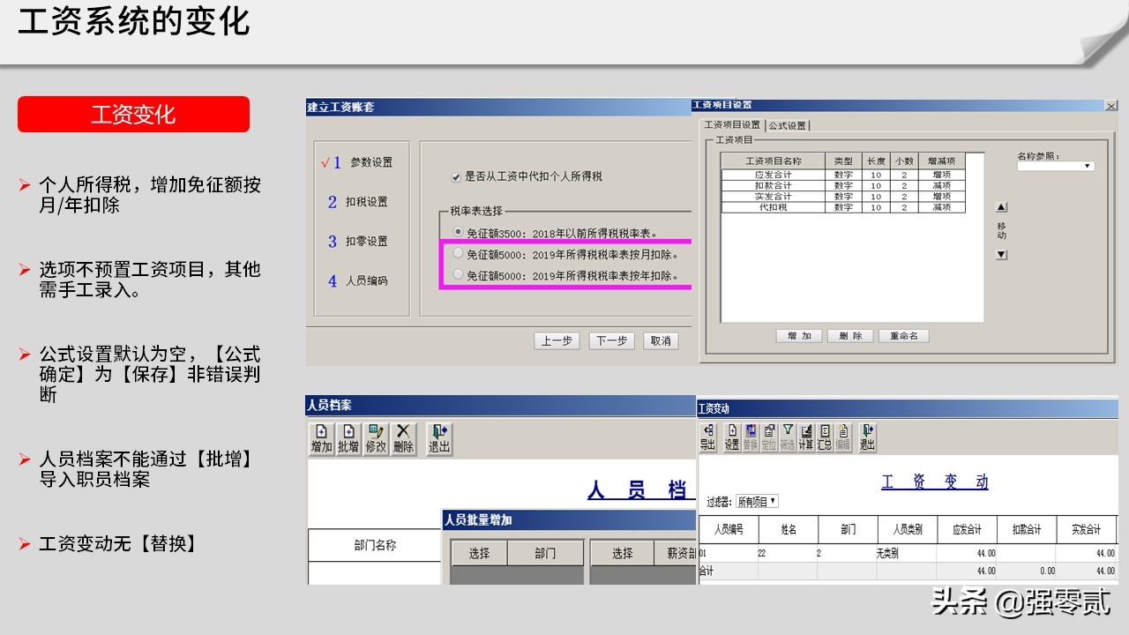The width and height of the screenshot is (1129, 635).
Task: Select 应发合计 row in 工资项目 table
Action: pos(843,175)
